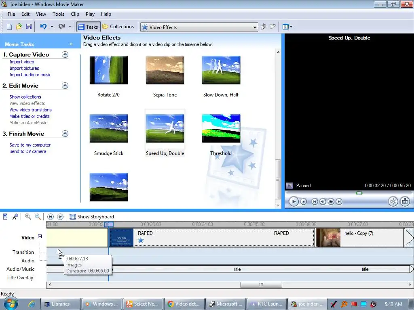Click the preview Forward button
Image resolution: width=414 pixels, height=310 pixels.
click(x=339, y=202)
